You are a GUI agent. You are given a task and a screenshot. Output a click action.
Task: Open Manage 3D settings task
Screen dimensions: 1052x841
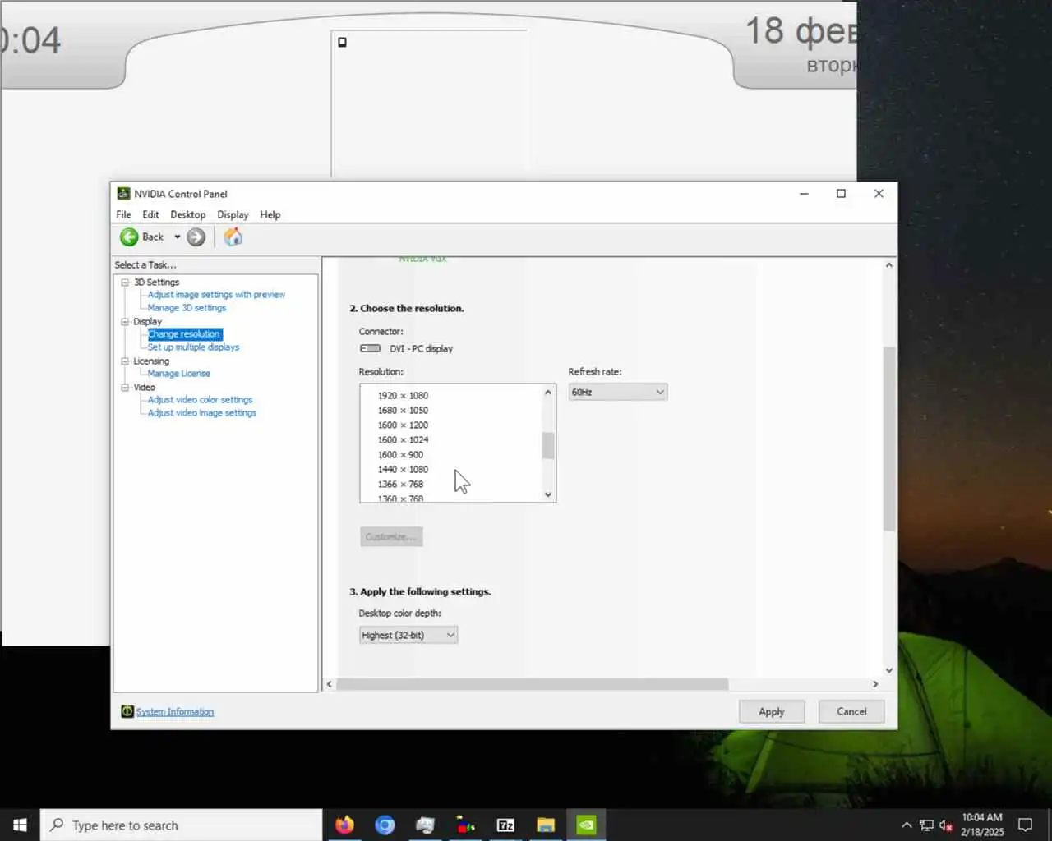coord(187,308)
